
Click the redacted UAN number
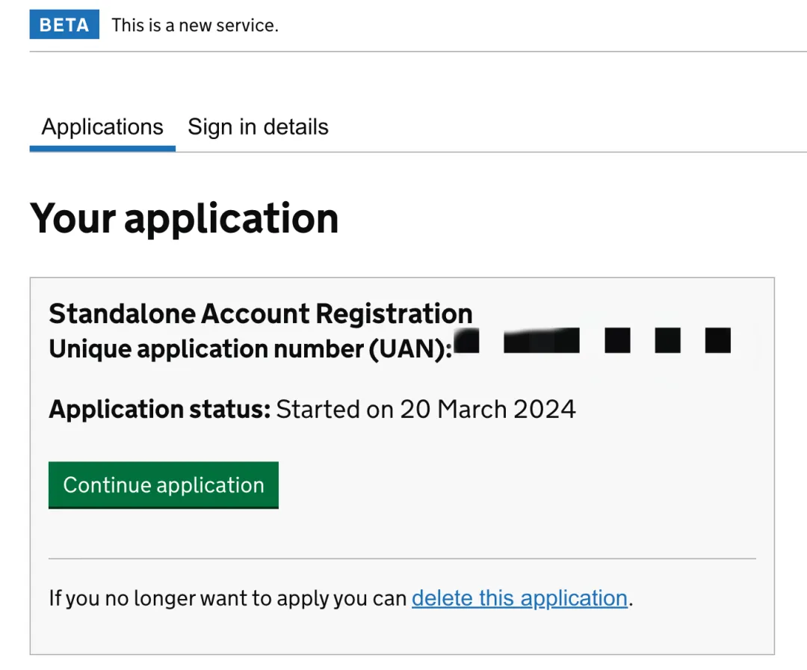(x=592, y=341)
